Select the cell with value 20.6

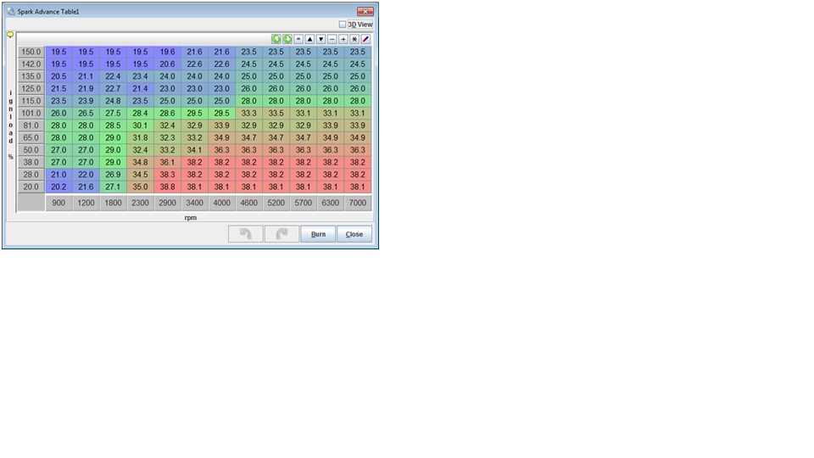click(167, 64)
